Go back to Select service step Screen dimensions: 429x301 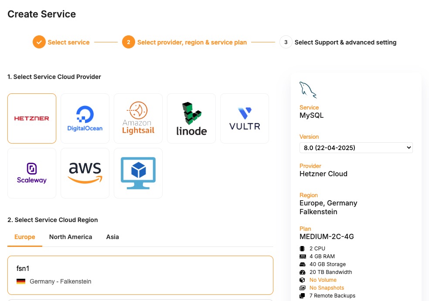click(x=68, y=42)
